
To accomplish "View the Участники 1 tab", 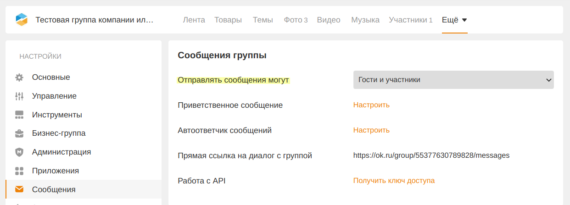I will pyautogui.click(x=411, y=20).
